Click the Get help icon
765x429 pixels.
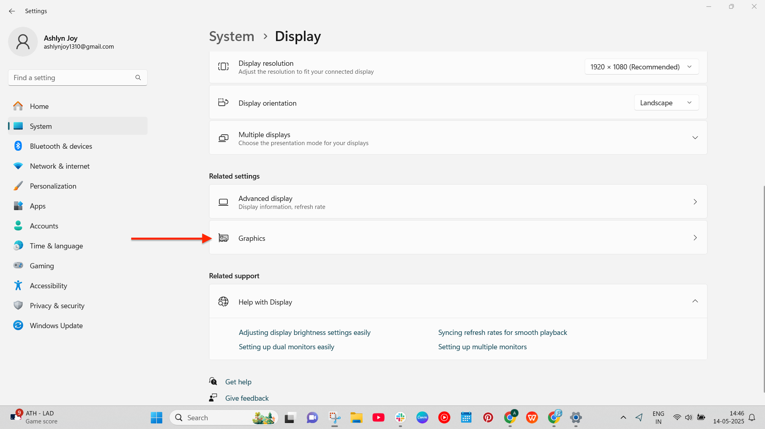point(213,382)
